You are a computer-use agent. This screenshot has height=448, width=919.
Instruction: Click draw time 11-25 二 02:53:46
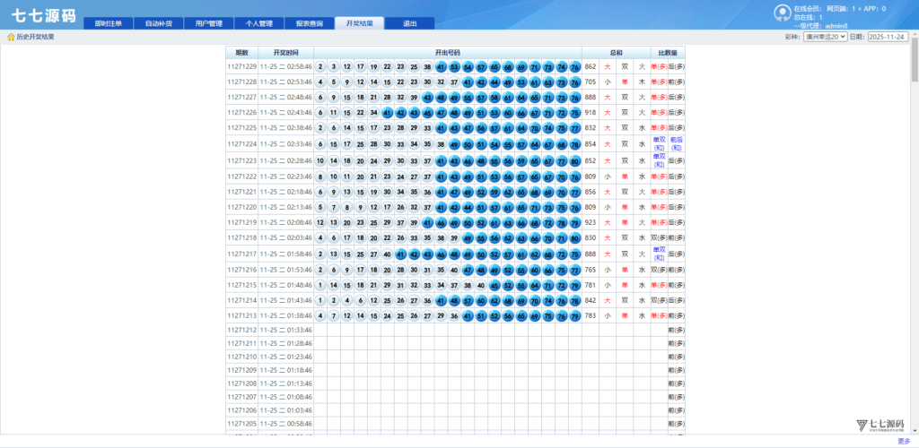286,82
